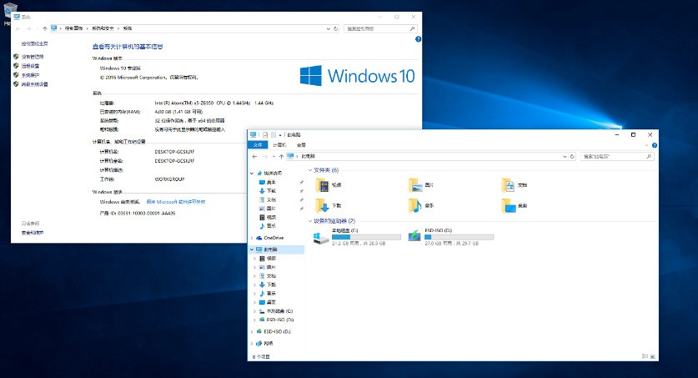This screenshot has height=378, width=698.
Task: Expand the Explorer ribbon with the chevron
Action: (646, 145)
